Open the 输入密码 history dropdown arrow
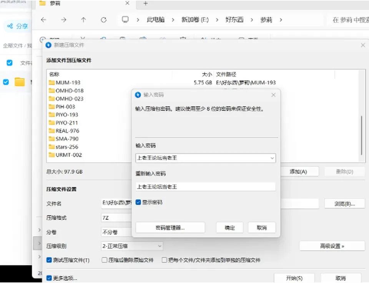 [x=272, y=158]
